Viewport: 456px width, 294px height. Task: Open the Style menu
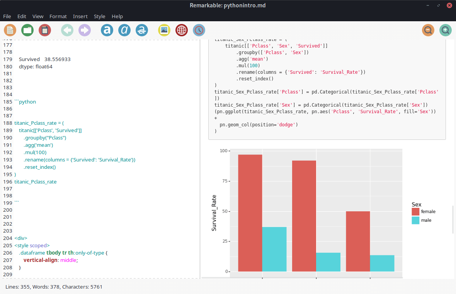[x=99, y=16]
